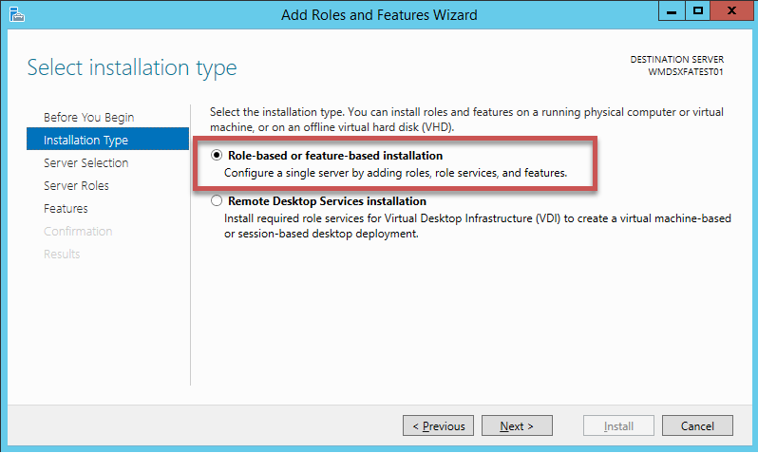758x453 pixels.
Task: Switch to the Server Selection step
Action: (x=85, y=162)
